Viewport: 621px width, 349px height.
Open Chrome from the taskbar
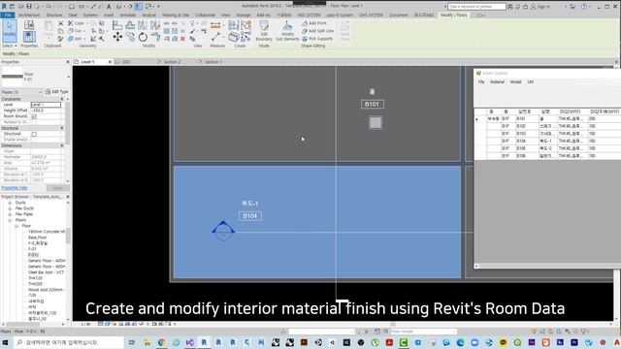click(161, 342)
